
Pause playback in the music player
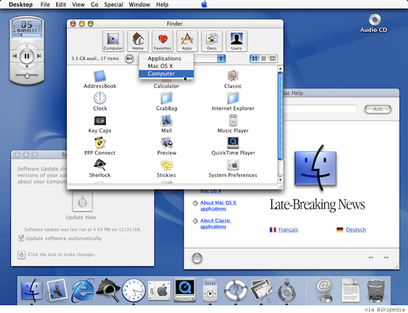(x=27, y=56)
